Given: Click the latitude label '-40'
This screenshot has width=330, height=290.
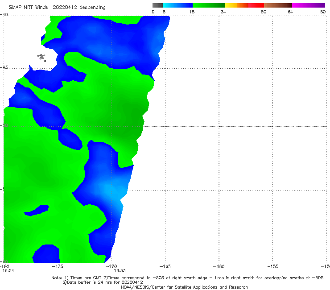Looking at the screenshot, I should (x=4, y=15).
